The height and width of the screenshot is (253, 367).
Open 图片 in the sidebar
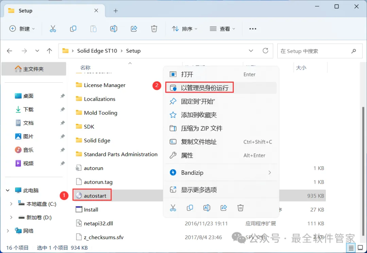point(28,137)
